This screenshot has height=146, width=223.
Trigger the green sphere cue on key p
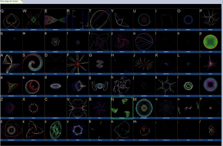click(x=211, y=41)
